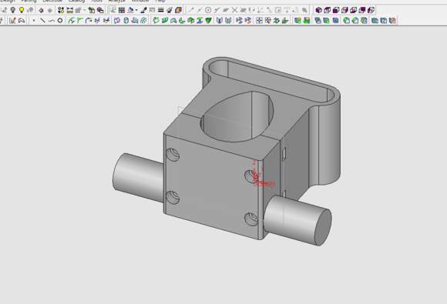
Task: Click the horizontal lines line-style icon
Action: pos(161,10)
